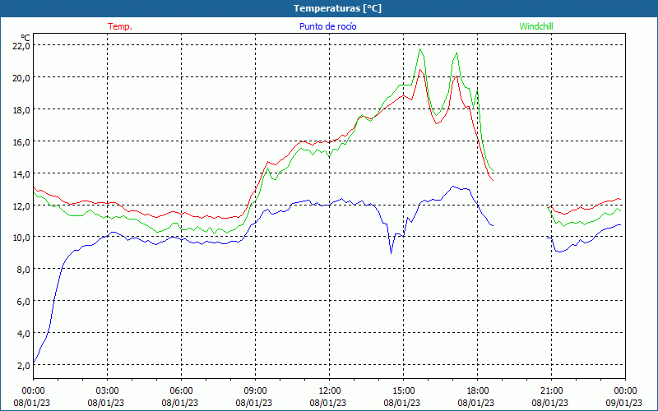Select the red Temp. legend label
This screenshot has width=658, height=411.
(120, 26)
